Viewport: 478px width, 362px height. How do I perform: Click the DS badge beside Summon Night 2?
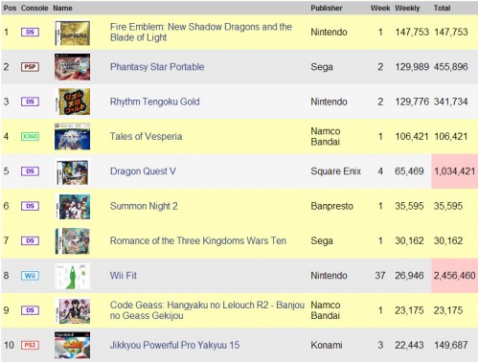coord(30,206)
